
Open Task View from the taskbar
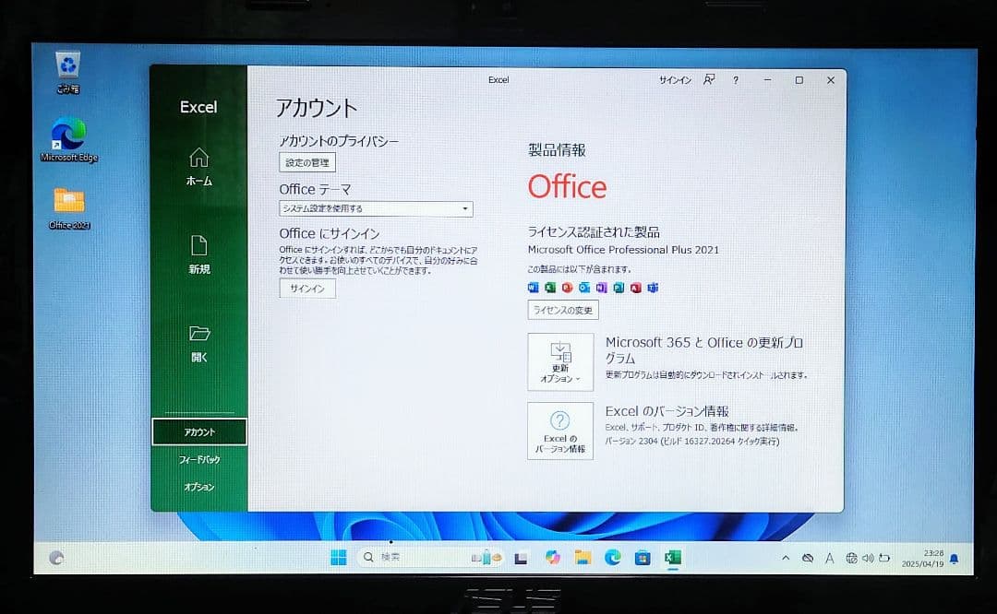(x=521, y=558)
